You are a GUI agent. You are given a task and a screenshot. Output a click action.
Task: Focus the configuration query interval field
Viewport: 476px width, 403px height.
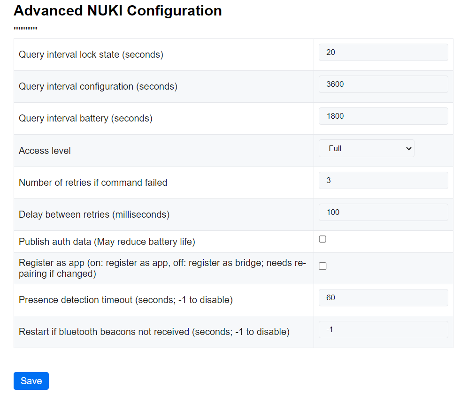pyautogui.click(x=383, y=84)
